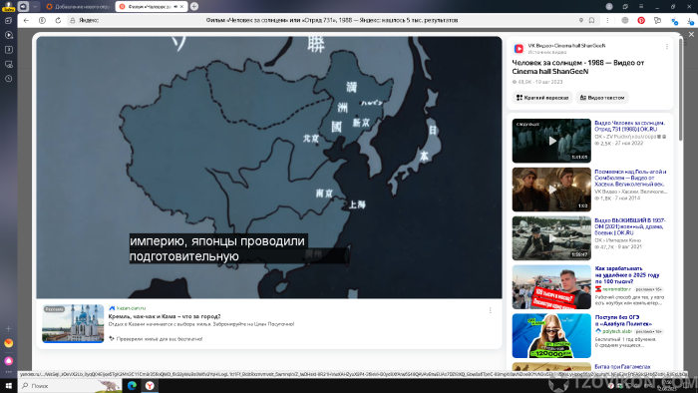Click the Yandex home circle icon next to back arrow
This screenshot has width=698, height=393.
42,21
